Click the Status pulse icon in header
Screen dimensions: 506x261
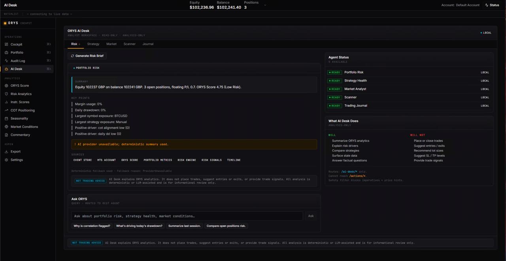click(487, 5)
